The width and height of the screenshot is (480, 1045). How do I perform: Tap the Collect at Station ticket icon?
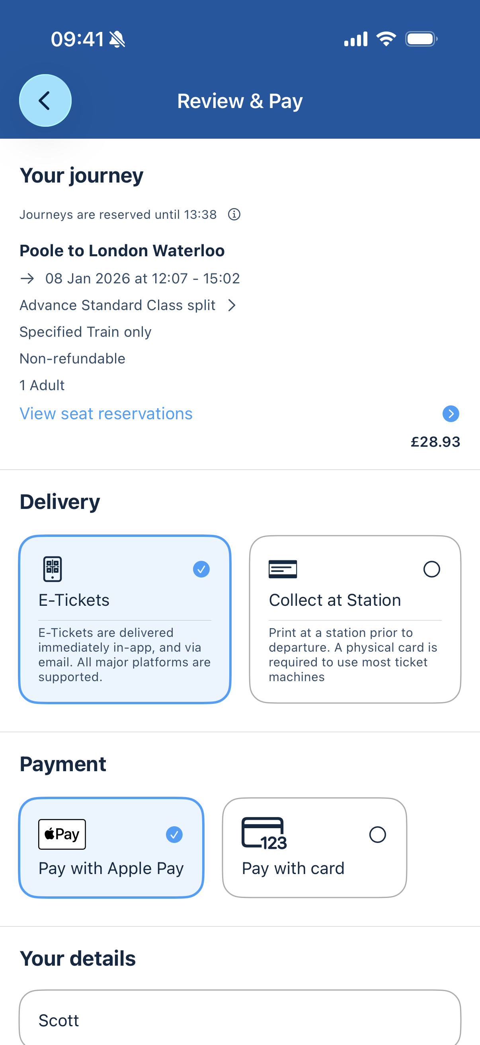tap(283, 569)
